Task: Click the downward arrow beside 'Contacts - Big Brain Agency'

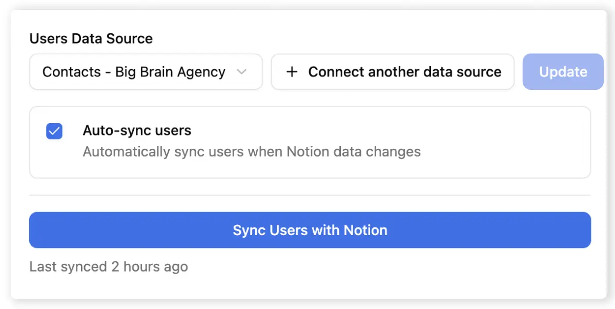Action: click(242, 72)
